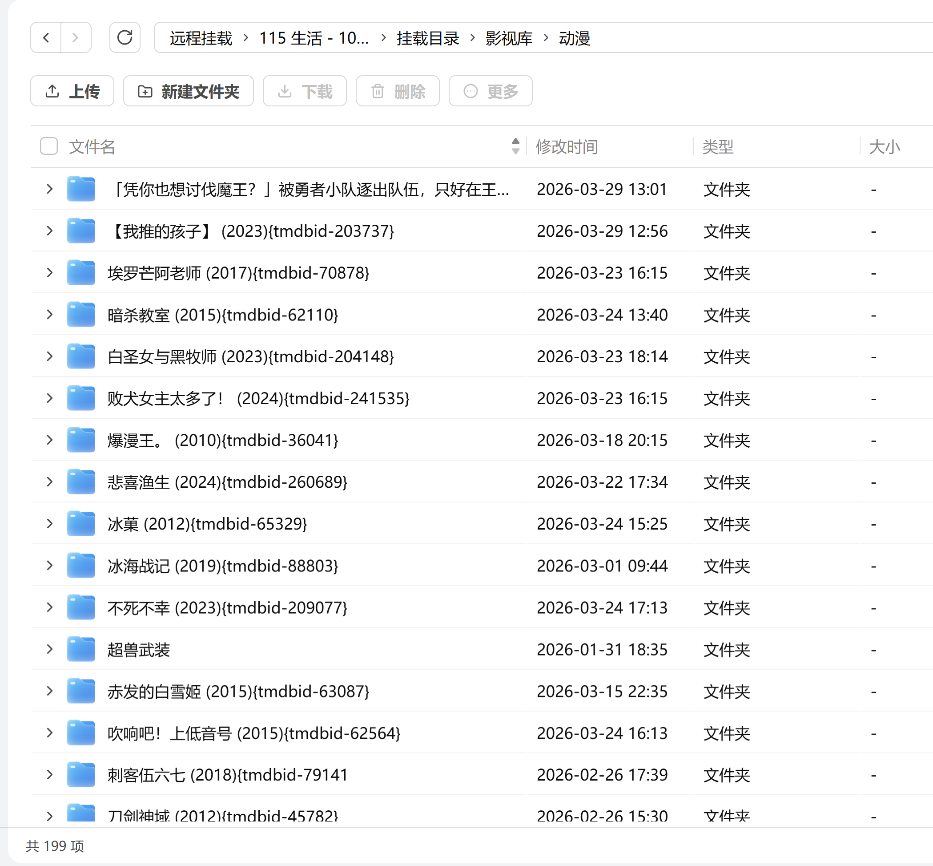Click the folder icon for 败犬女主太多了
Screen dimensions: 933x866
point(81,398)
